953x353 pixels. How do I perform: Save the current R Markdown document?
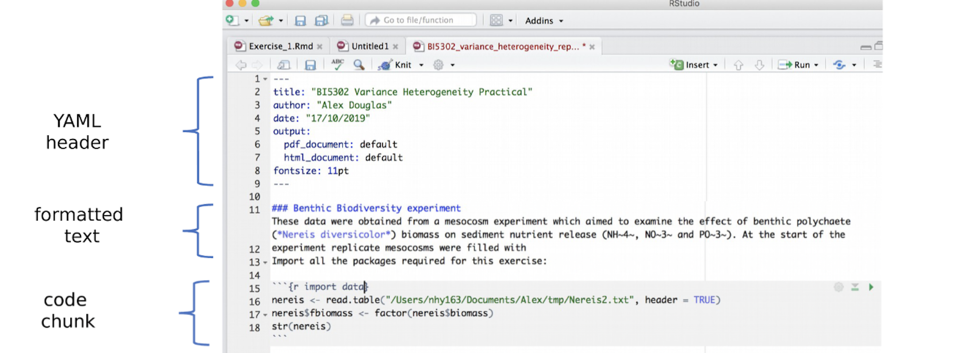click(x=310, y=65)
